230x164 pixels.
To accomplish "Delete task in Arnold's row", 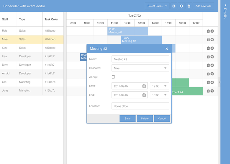I will click(208, 74).
